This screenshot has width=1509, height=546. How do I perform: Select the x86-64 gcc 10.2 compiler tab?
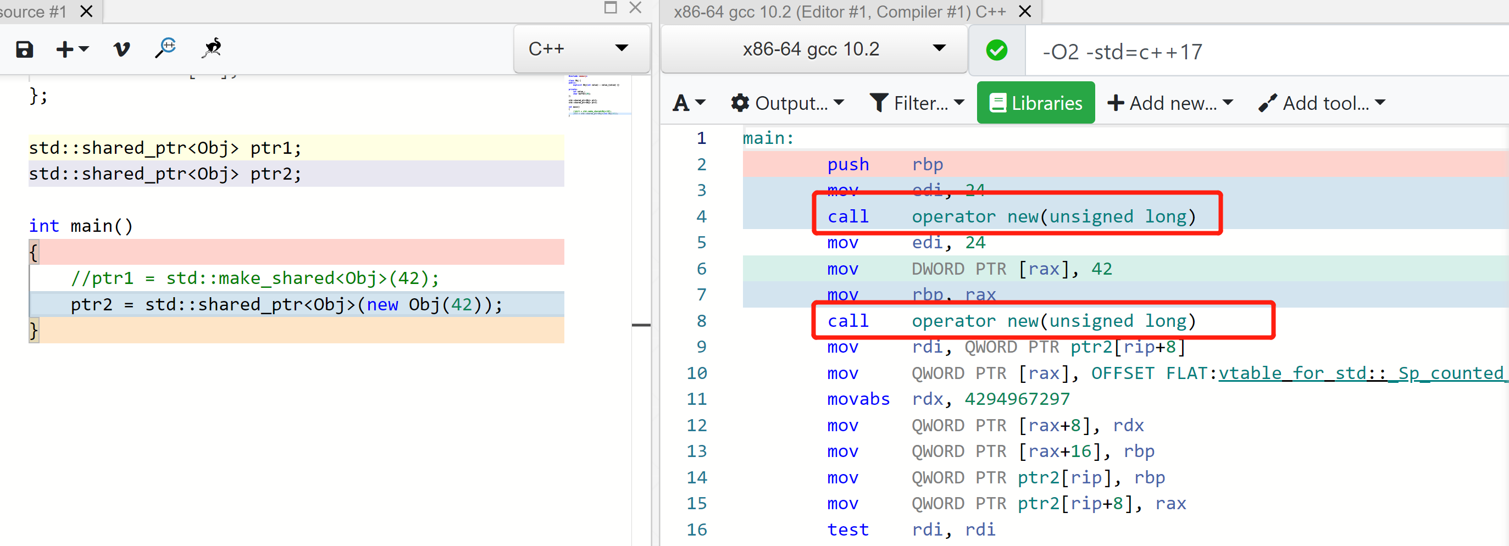(x=839, y=12)
